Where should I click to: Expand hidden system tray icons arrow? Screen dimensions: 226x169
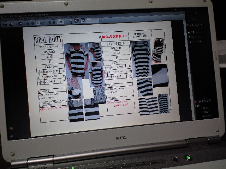pyautogui.click(x=205, y=98)
